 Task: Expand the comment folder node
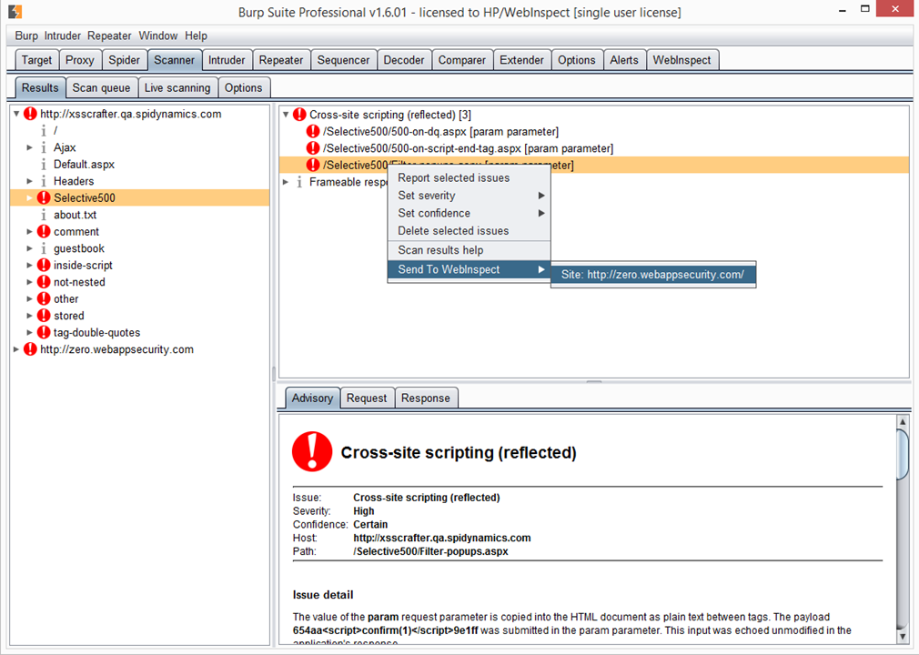(29, 231)
